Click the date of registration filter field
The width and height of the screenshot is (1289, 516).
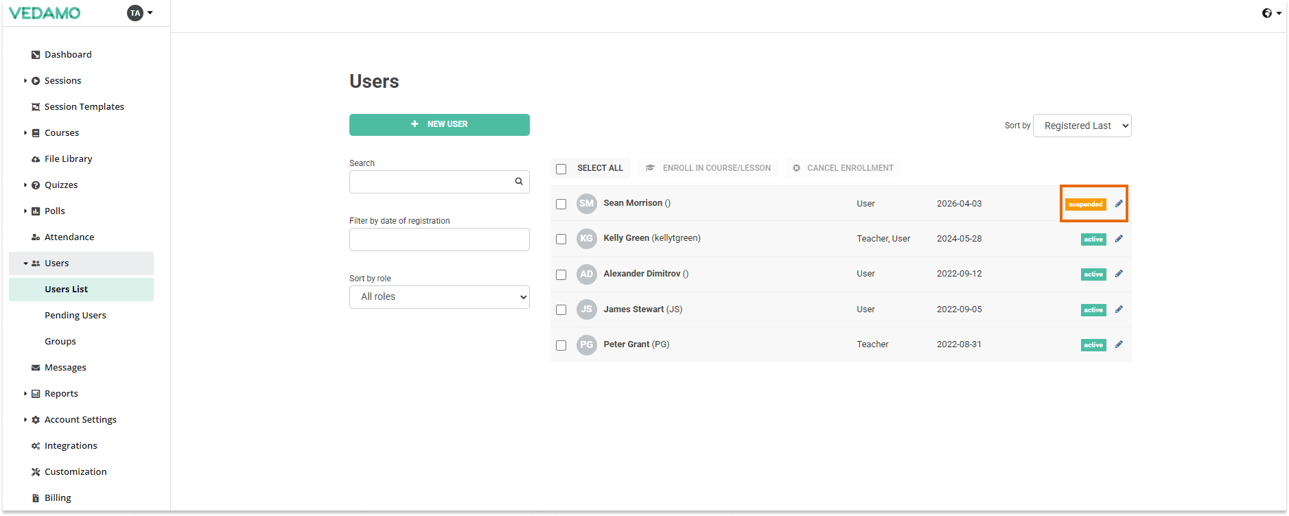pos(439,239)
